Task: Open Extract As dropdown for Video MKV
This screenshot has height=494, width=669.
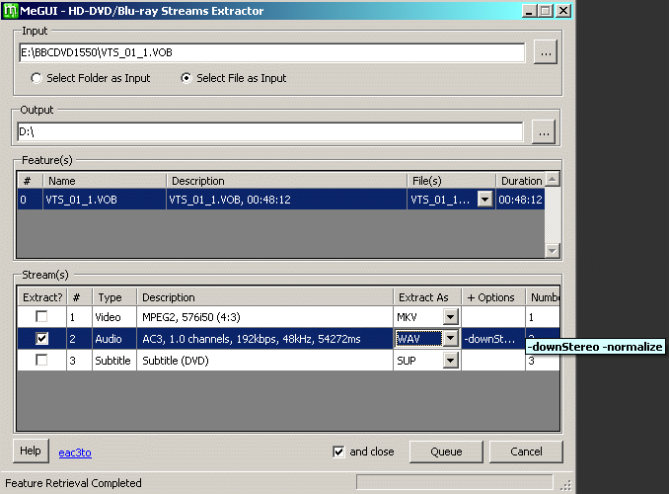Action: point(451,317)
